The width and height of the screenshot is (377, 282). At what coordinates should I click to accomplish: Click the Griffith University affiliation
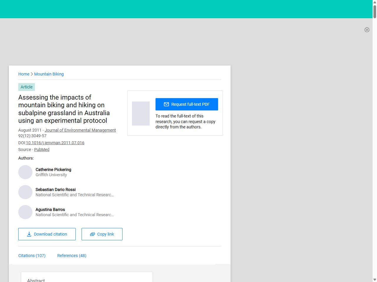click(51, 175)
